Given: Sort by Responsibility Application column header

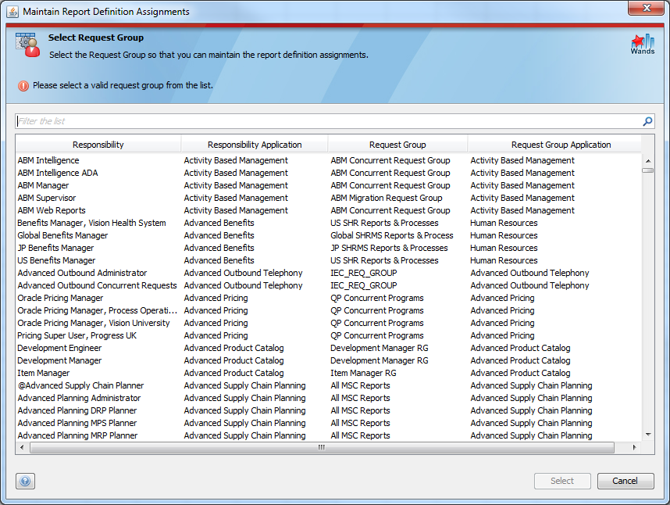Looking at the screenshot, I should (255, 145).
